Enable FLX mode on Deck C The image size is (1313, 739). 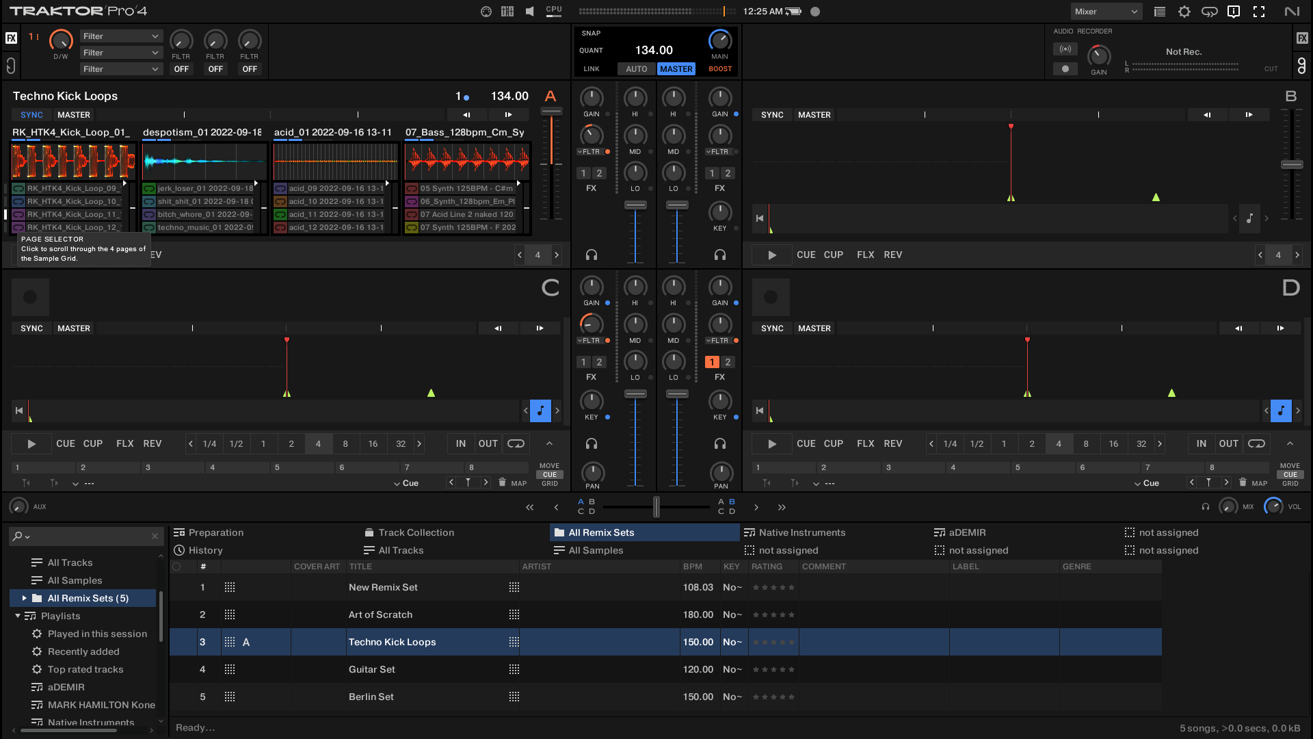click(x=125, y=443)
